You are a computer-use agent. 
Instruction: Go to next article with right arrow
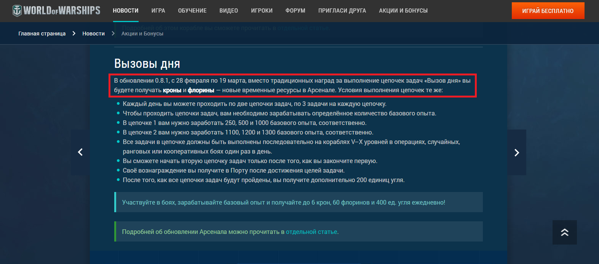coord(517,152)
